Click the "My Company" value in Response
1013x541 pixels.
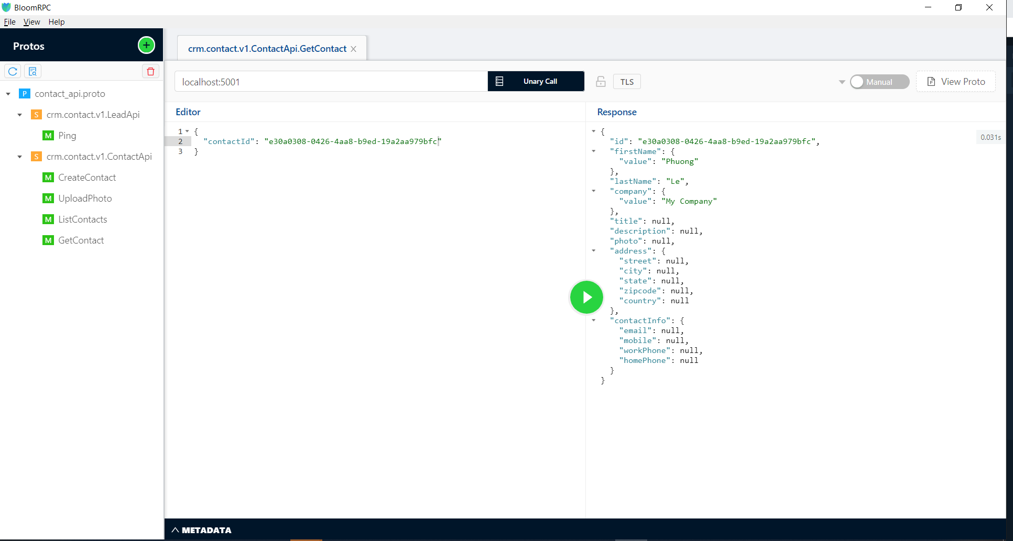(x=689, y=201)
